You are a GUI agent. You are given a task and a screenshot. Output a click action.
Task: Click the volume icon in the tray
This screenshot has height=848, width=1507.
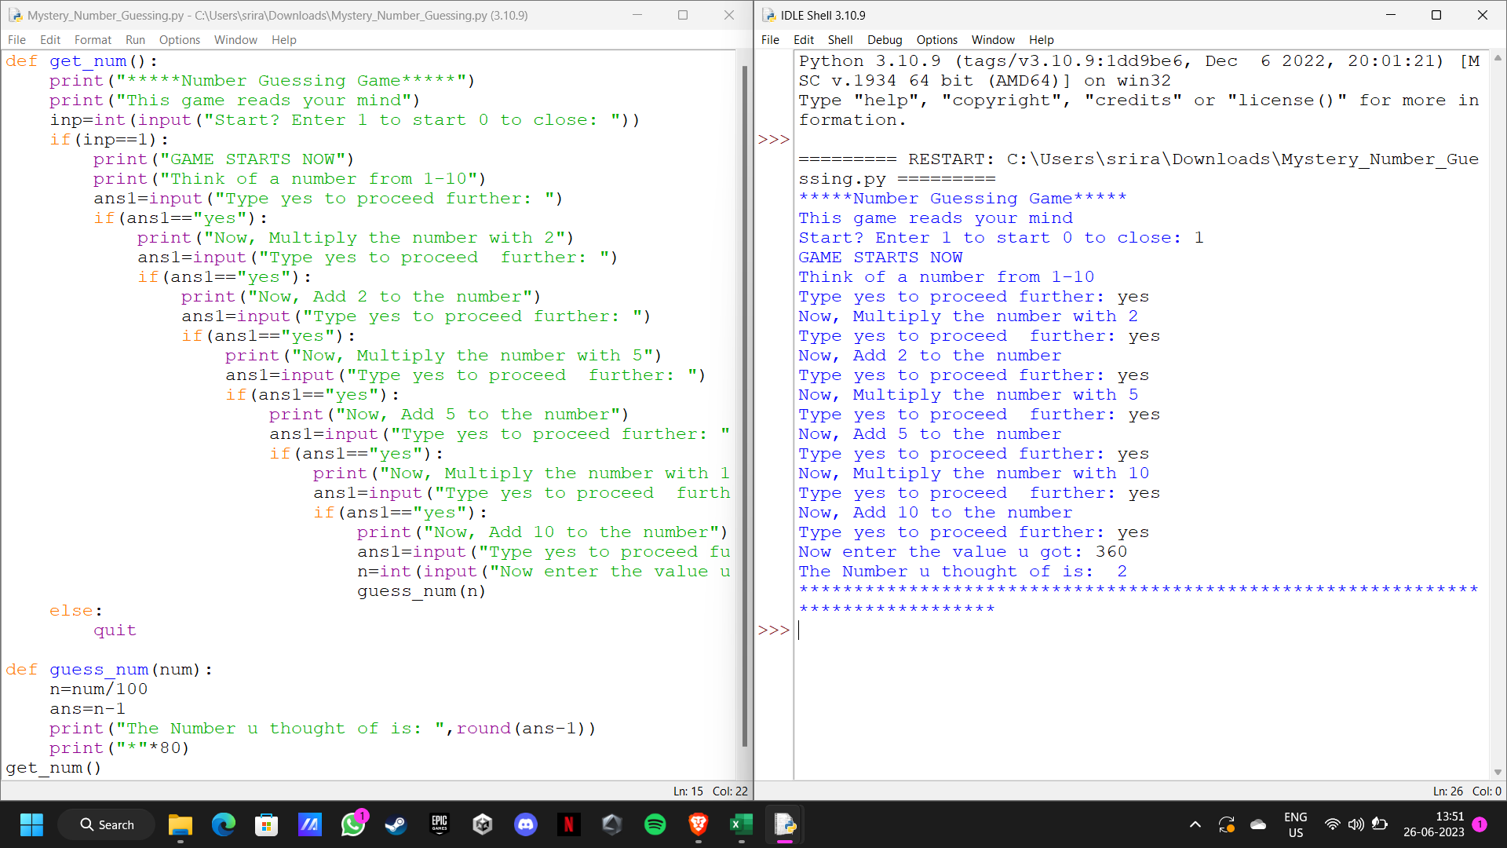(x=1356, y=824)
